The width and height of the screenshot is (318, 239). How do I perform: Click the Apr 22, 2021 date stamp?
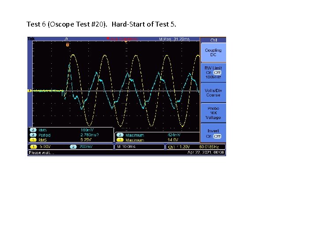tap(206, 152)
